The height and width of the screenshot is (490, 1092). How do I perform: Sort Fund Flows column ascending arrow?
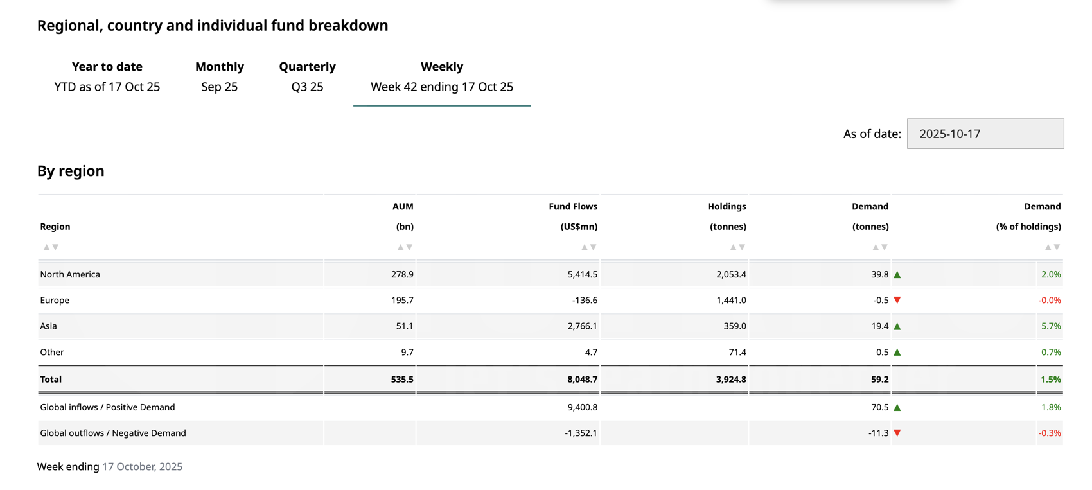[x=585, y=247]
